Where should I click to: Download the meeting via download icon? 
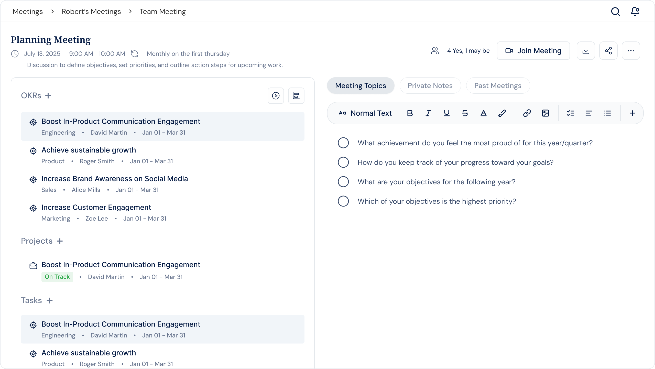coord(586,51)
